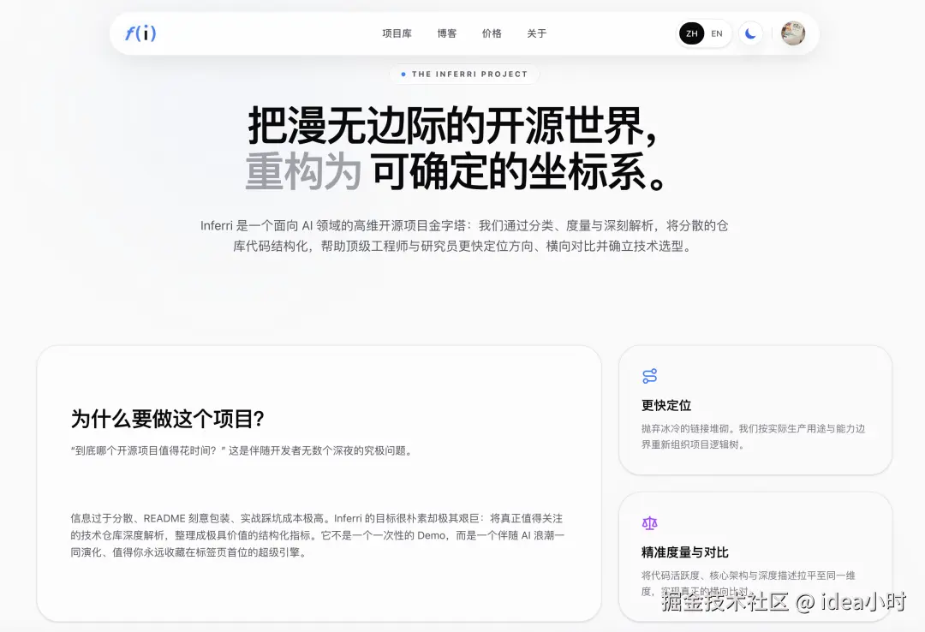Open the 关于 page
The height and width of the screenshot is (632, 925).
tap(537, 33)
